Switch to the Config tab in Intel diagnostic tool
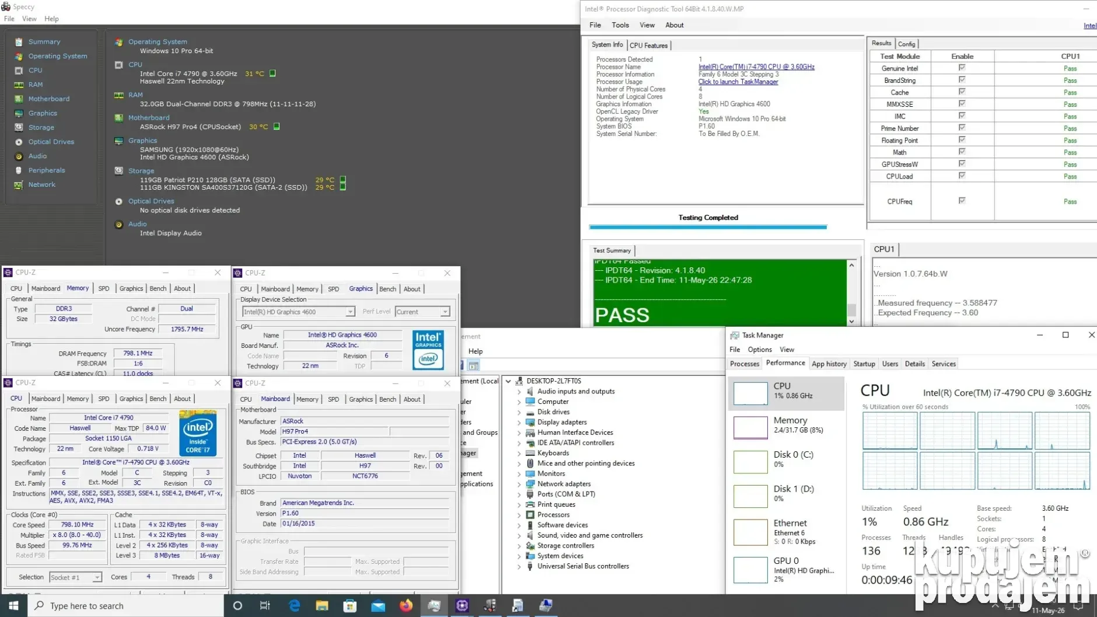Screen dimensions: 1097x617 tap(906, 44)
